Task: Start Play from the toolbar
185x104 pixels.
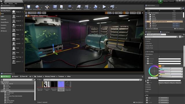Action: (x=104, y=7)
